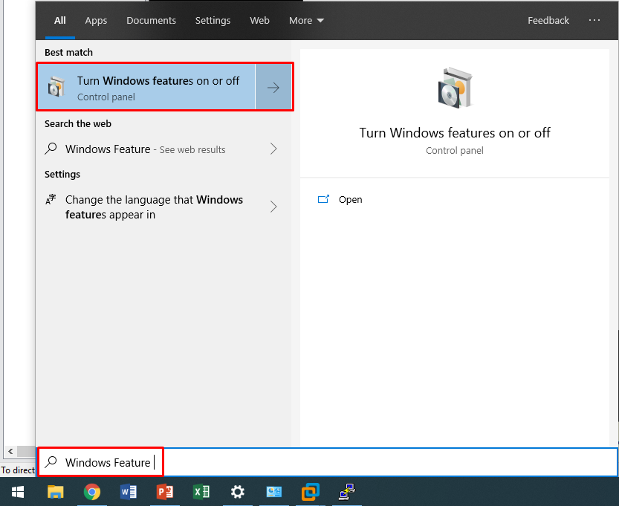
Task: Open the Settings gear in the taskbar
Action: [x=237, y=492]
